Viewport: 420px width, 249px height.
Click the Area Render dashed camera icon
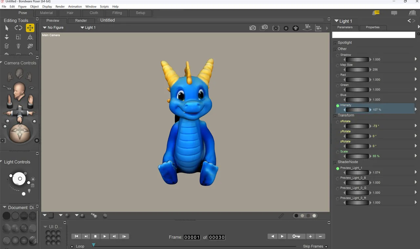(x=264, y=28)
